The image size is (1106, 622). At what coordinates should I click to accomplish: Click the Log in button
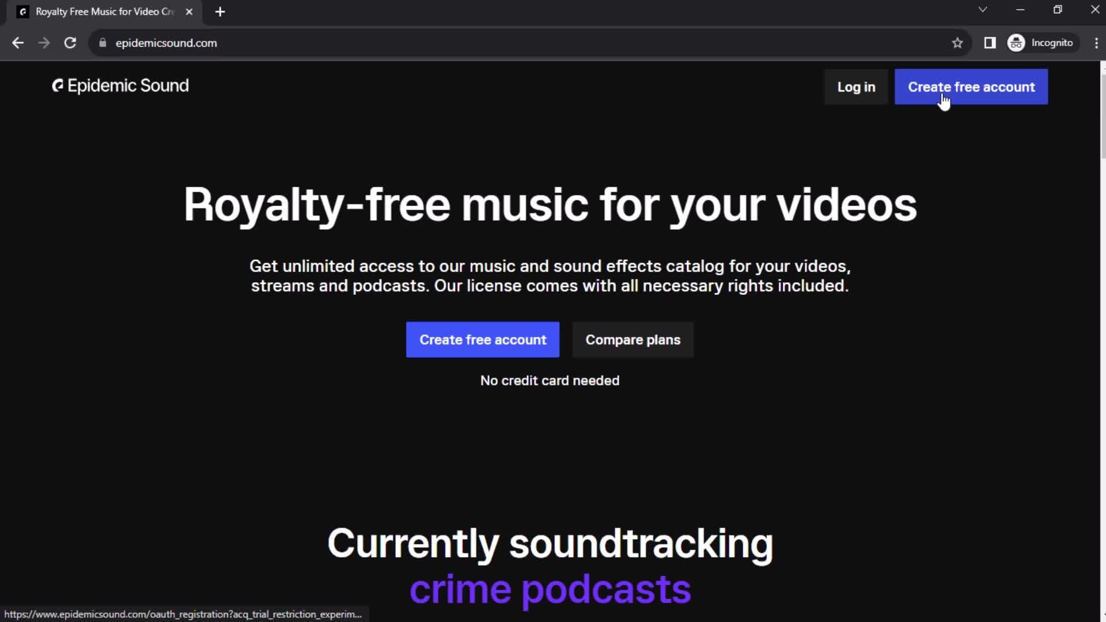pos(856,86)
